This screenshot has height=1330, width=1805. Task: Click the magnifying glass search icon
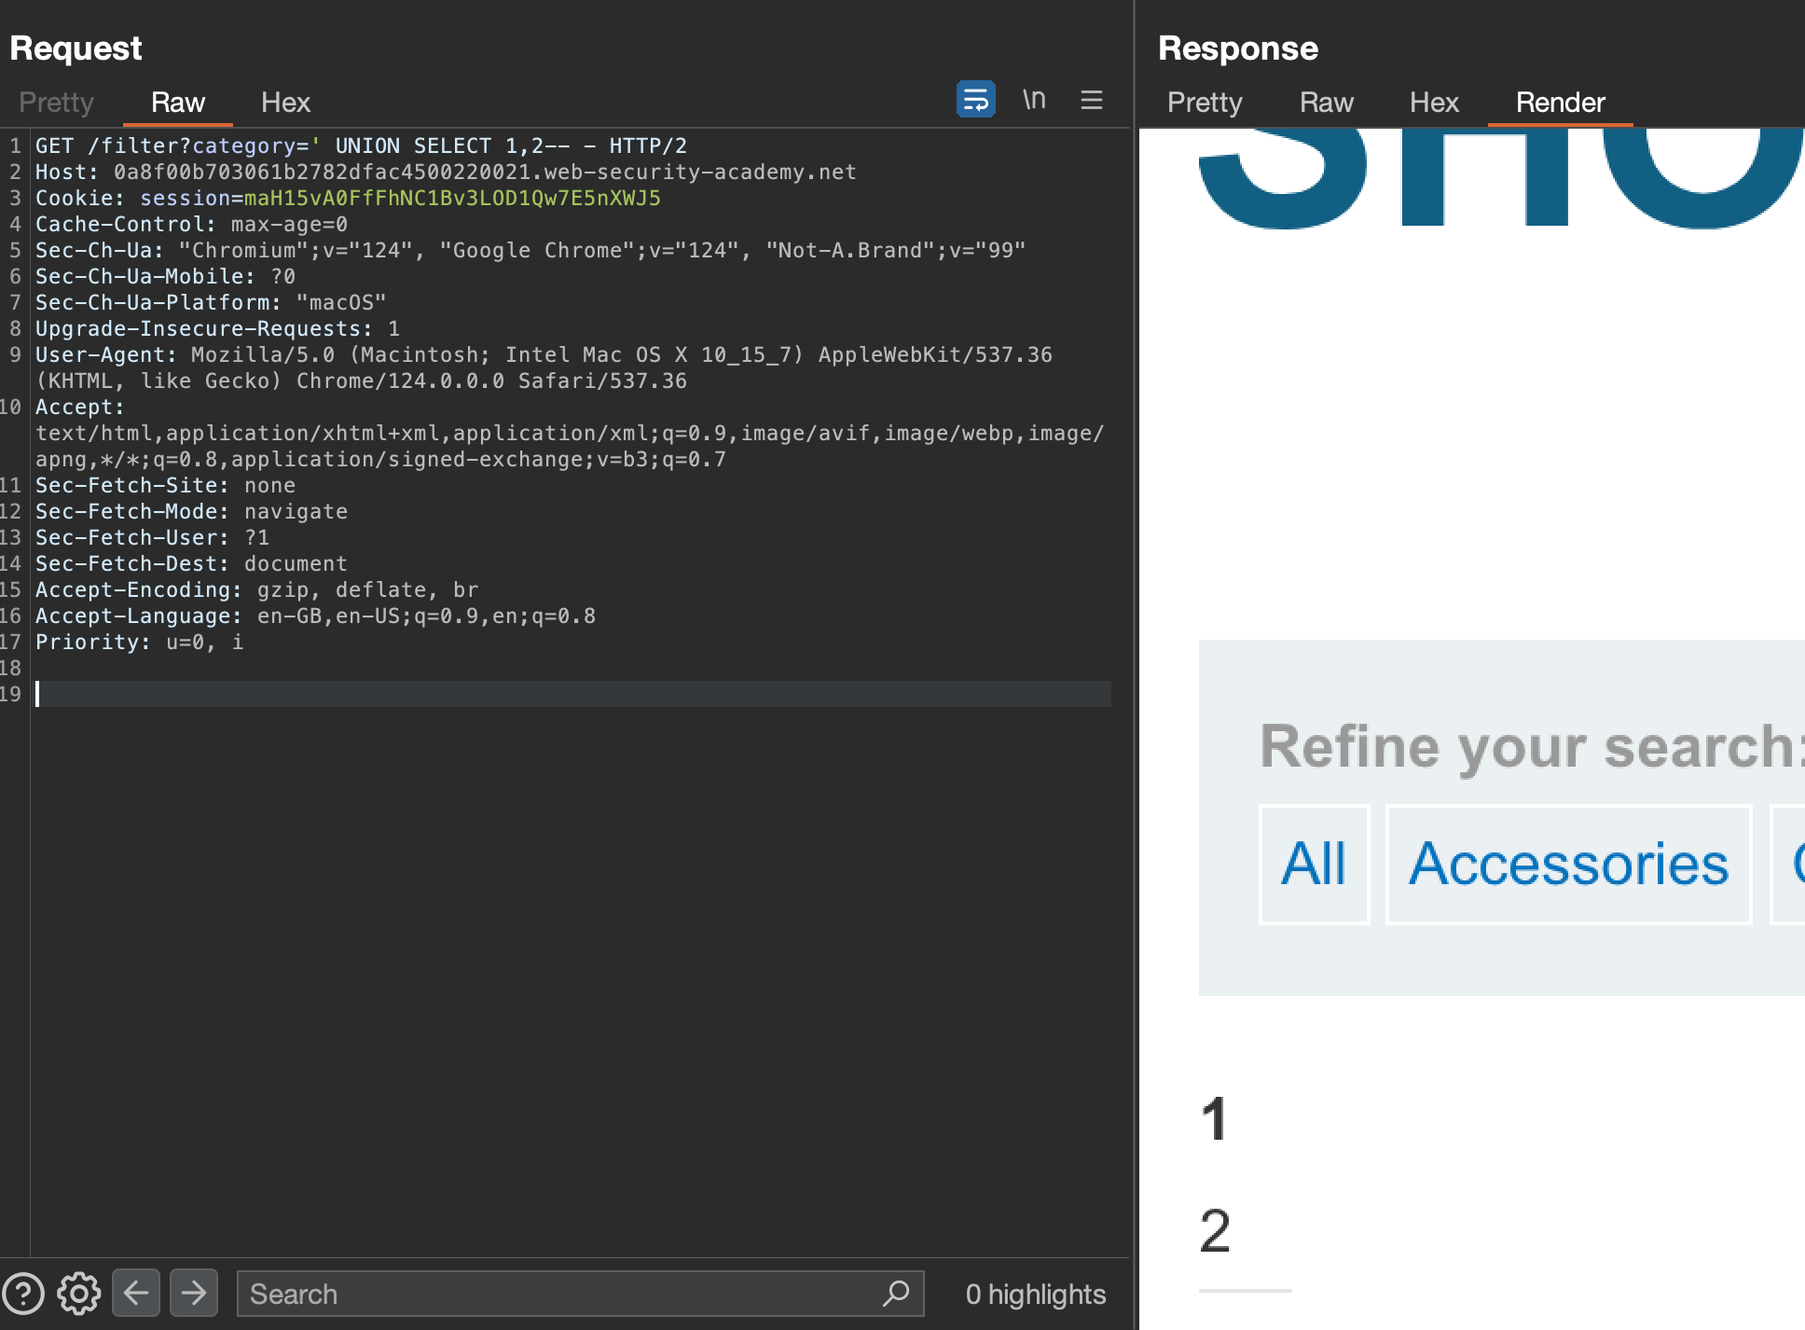point(895,1293)
